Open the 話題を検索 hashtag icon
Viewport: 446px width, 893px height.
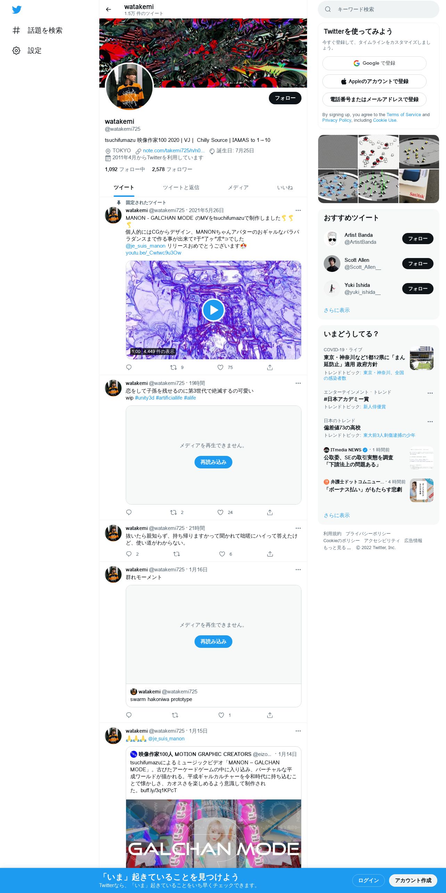pyautogui.click(x=16, y=30)
